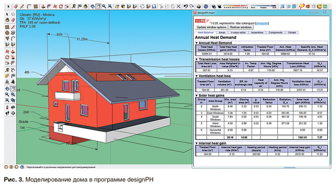Pick the Protractor tool in left toolbar

[x=7, y=76]
